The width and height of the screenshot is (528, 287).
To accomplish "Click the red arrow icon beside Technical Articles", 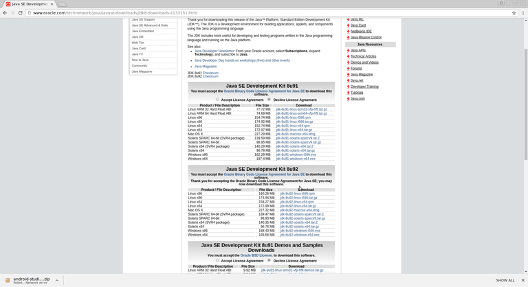I will pyautogui.click(x=348, y=56).
